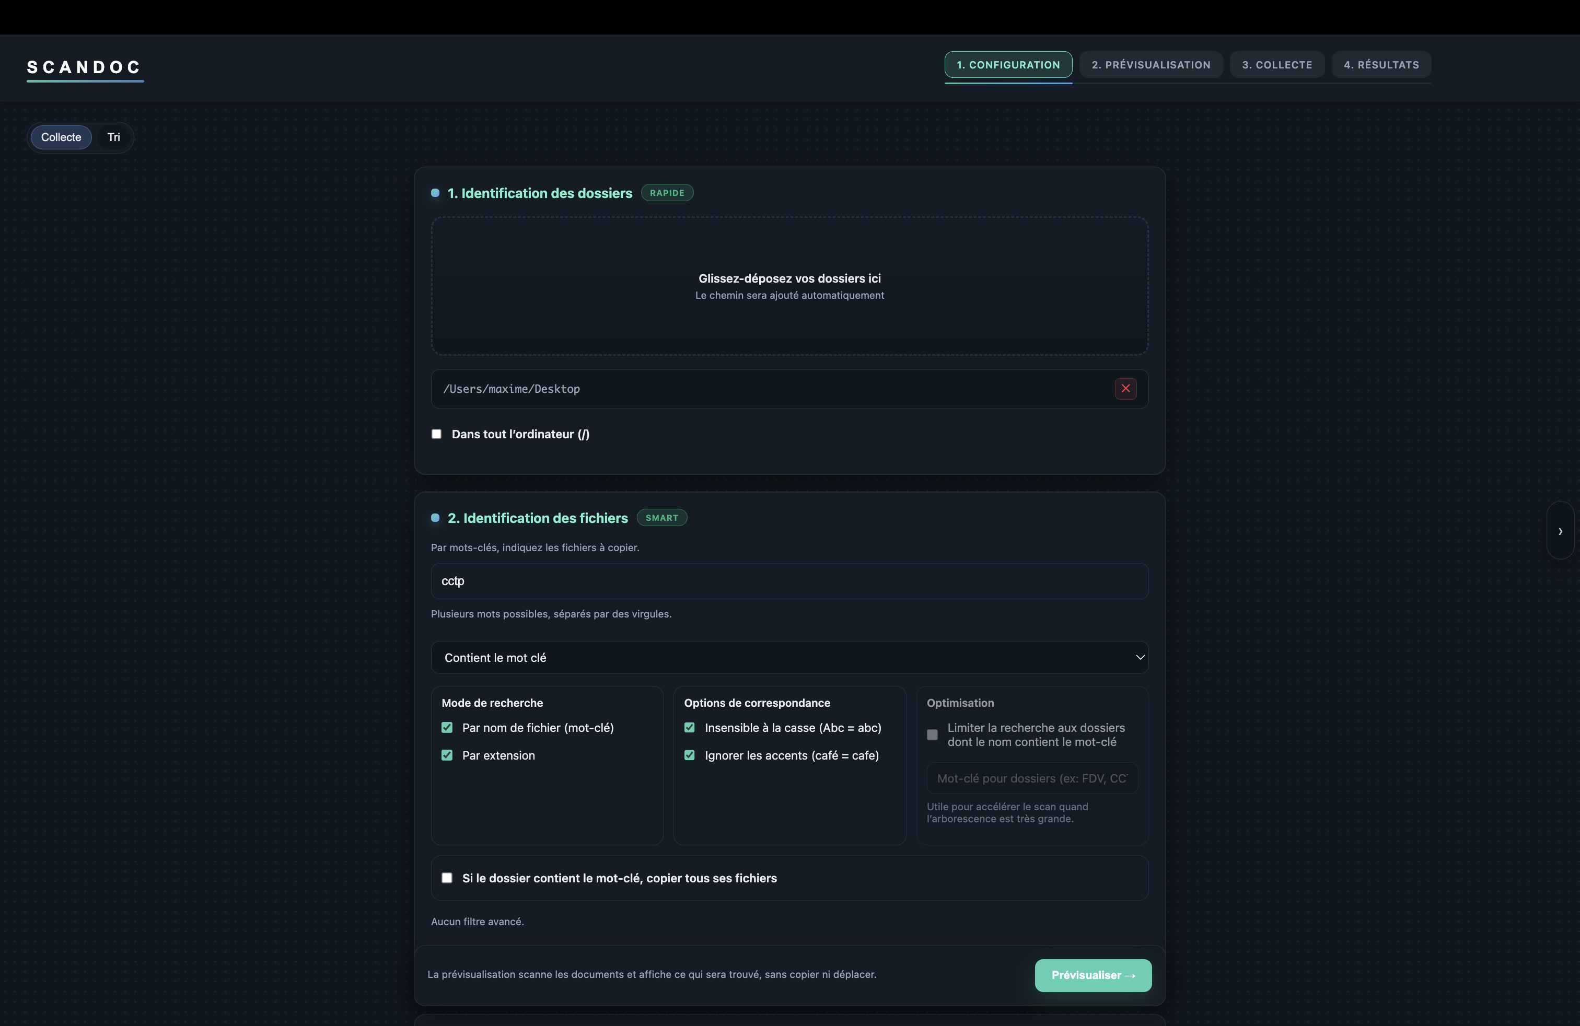Click the Mot-clé pour dossiers field
The width and height of the screenshot is (1580, 1026).
1031,778
